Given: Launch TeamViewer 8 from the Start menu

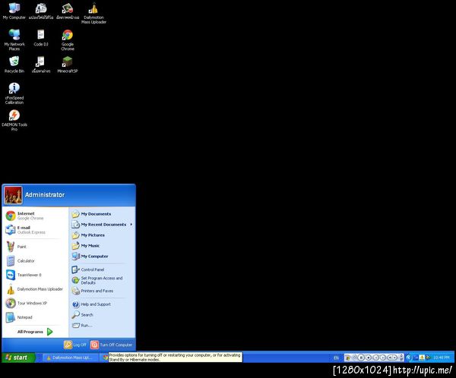Looking at the screenshot, I should point(35,275).
